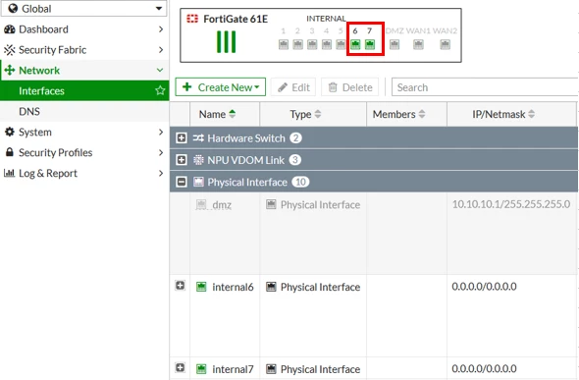Open the Global VDOM dropdown
579x380 pixels.
(x=83, y=8)
